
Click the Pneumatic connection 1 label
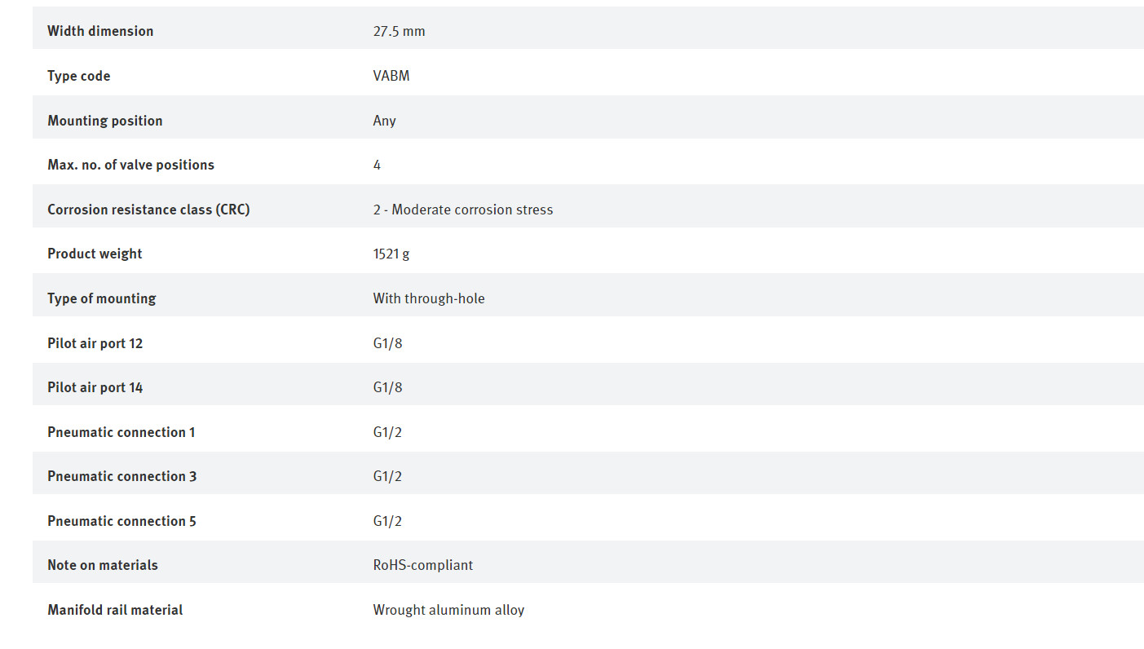[121, 432]
